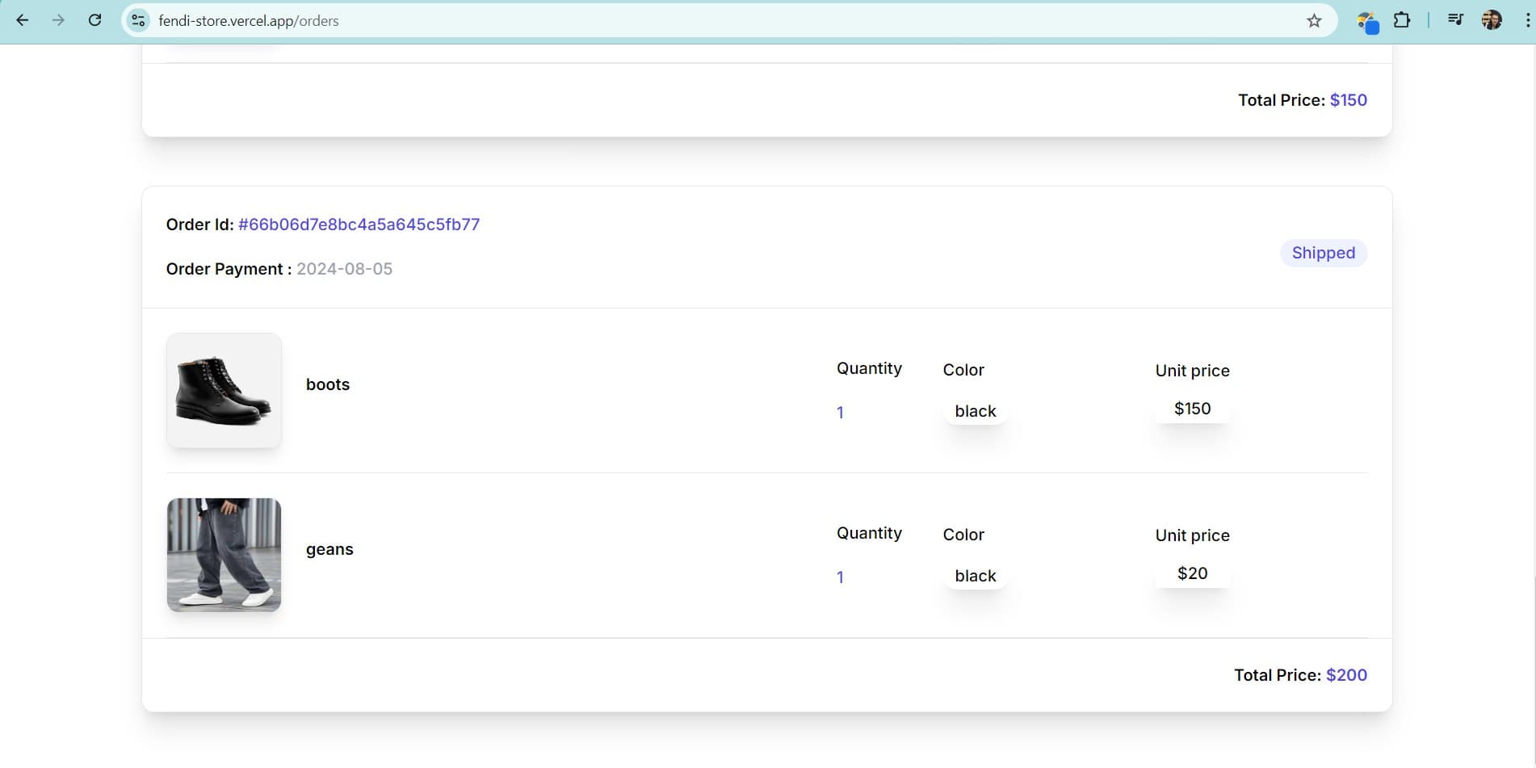Image resolution: width=1536 pixels, height=768 pixels.
Task: Click the $200 total price value
Action: click(1346, 675)
